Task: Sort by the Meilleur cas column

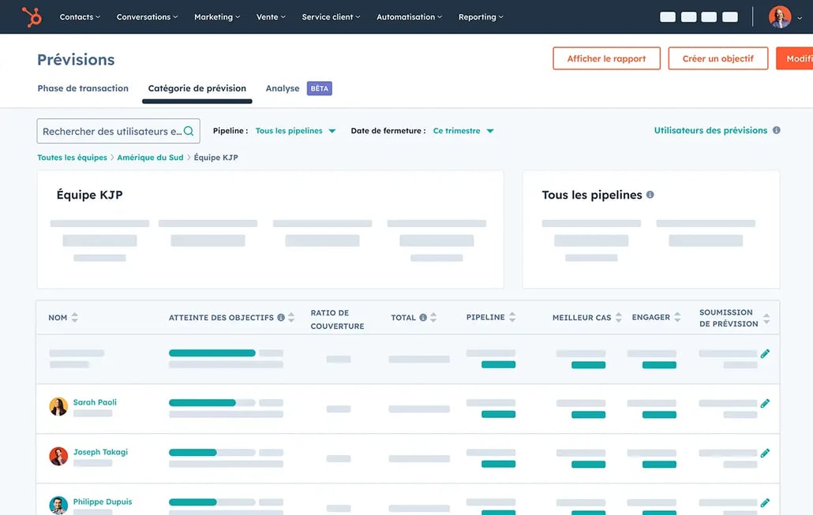Action: 618,318
